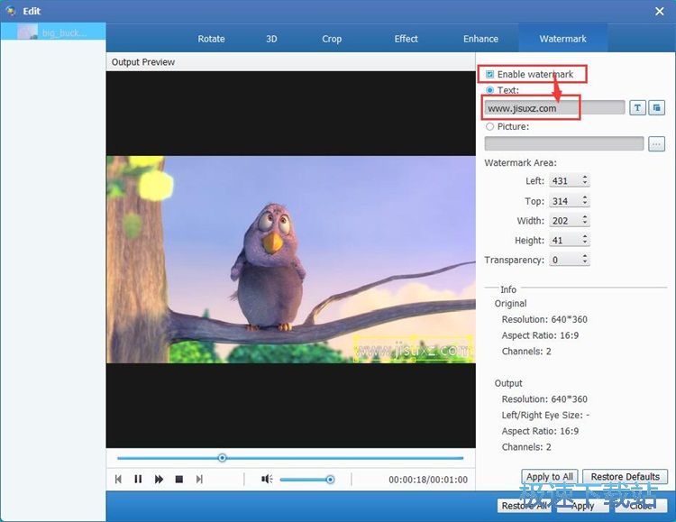Skip to next frame button

[x=199, y=480]
